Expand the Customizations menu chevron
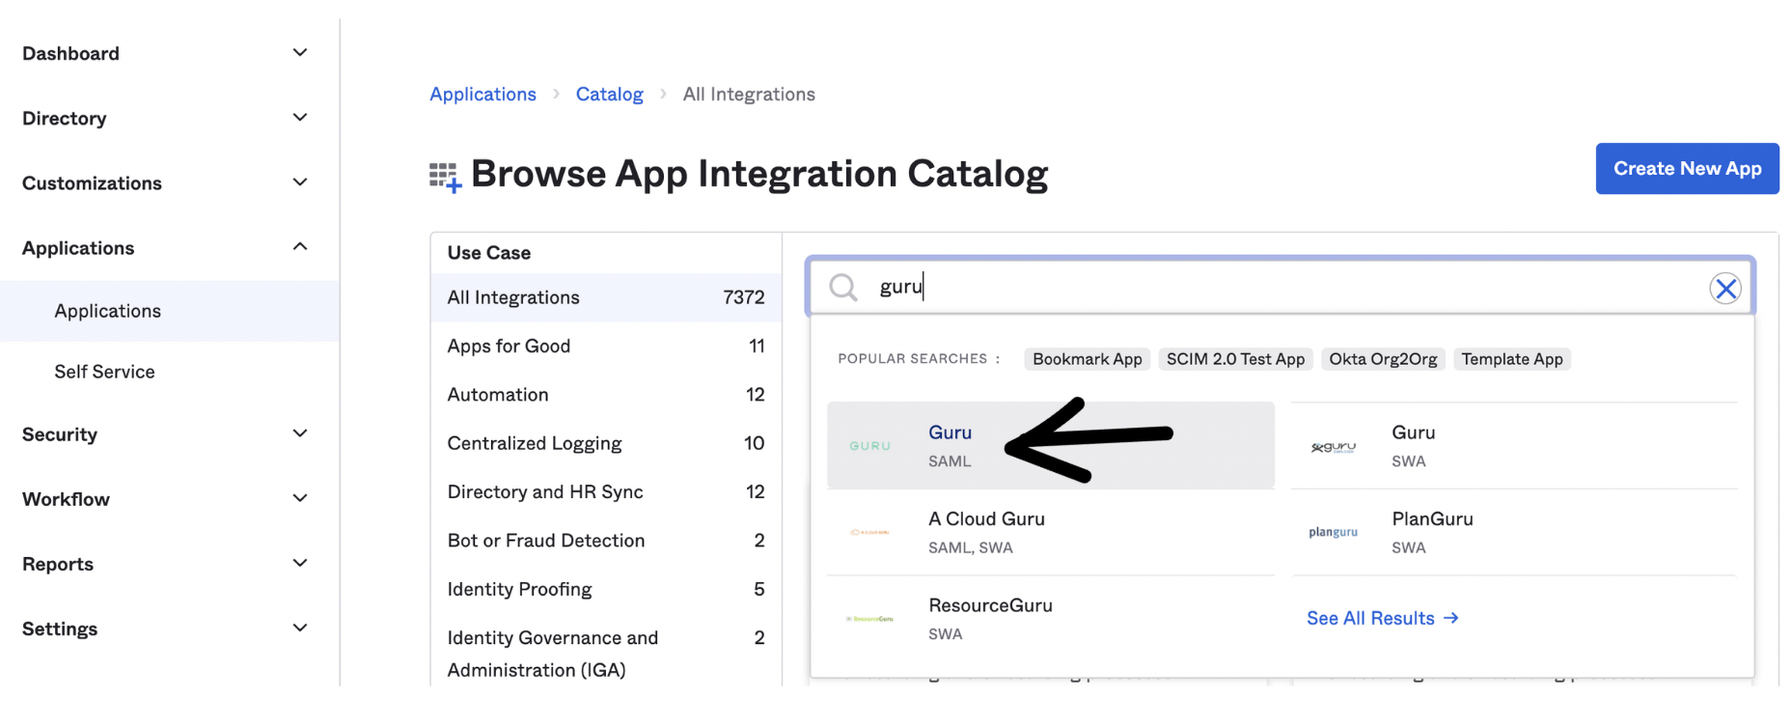Viewport: 1791px width, 726px height. [300, 181]
